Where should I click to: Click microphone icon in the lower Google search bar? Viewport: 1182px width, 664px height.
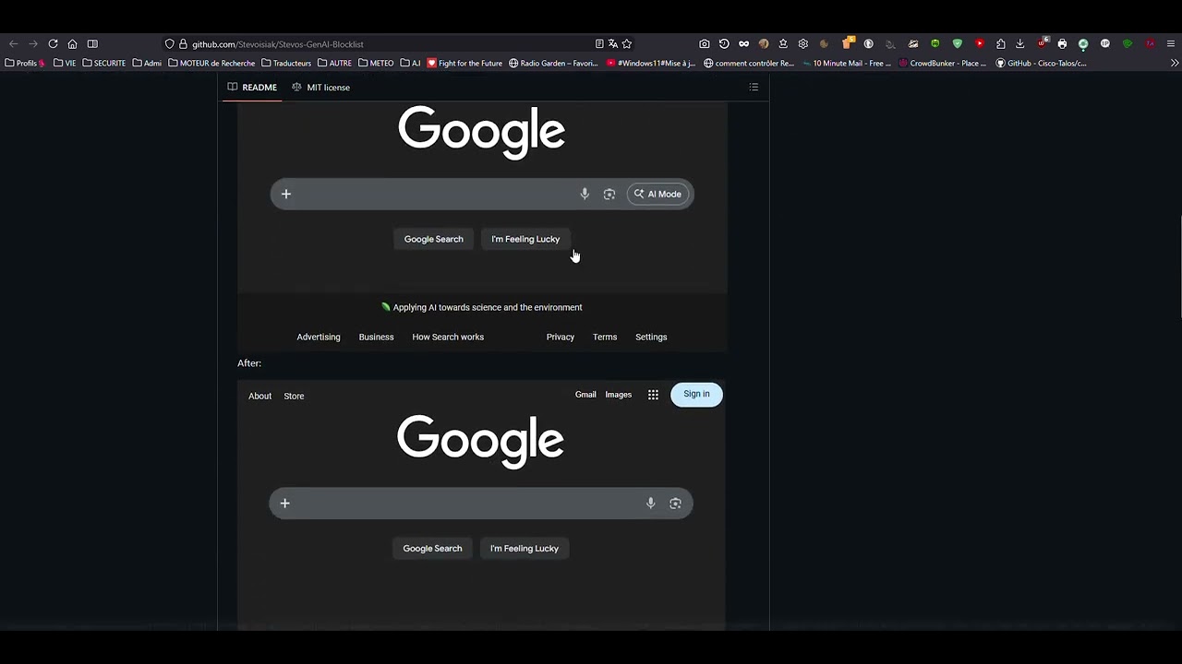click(650, 504)
